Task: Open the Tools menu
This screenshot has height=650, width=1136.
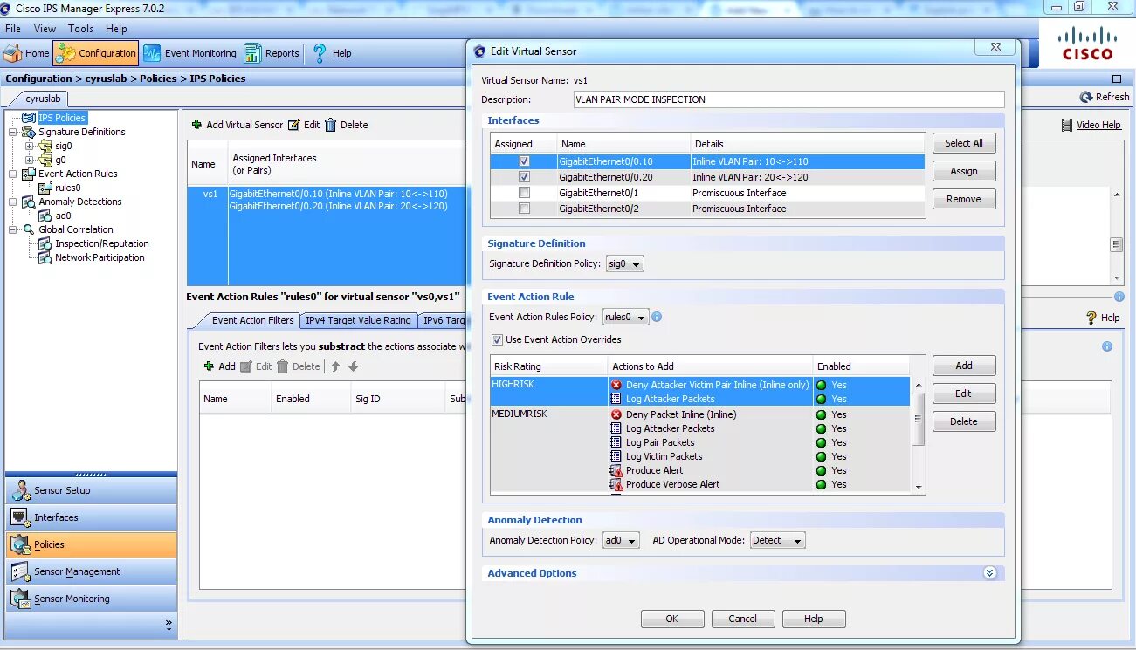Action: (80, 29)
